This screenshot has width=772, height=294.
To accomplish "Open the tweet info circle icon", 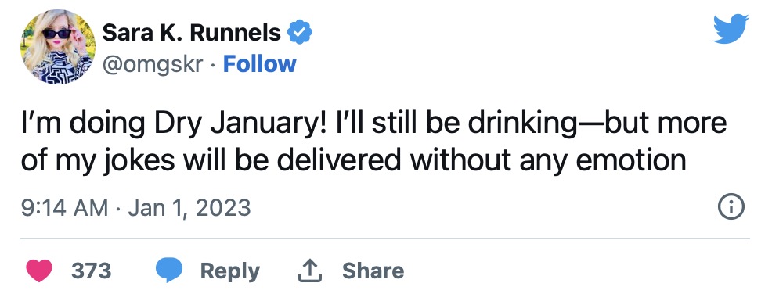I will (x=731, y=207).
